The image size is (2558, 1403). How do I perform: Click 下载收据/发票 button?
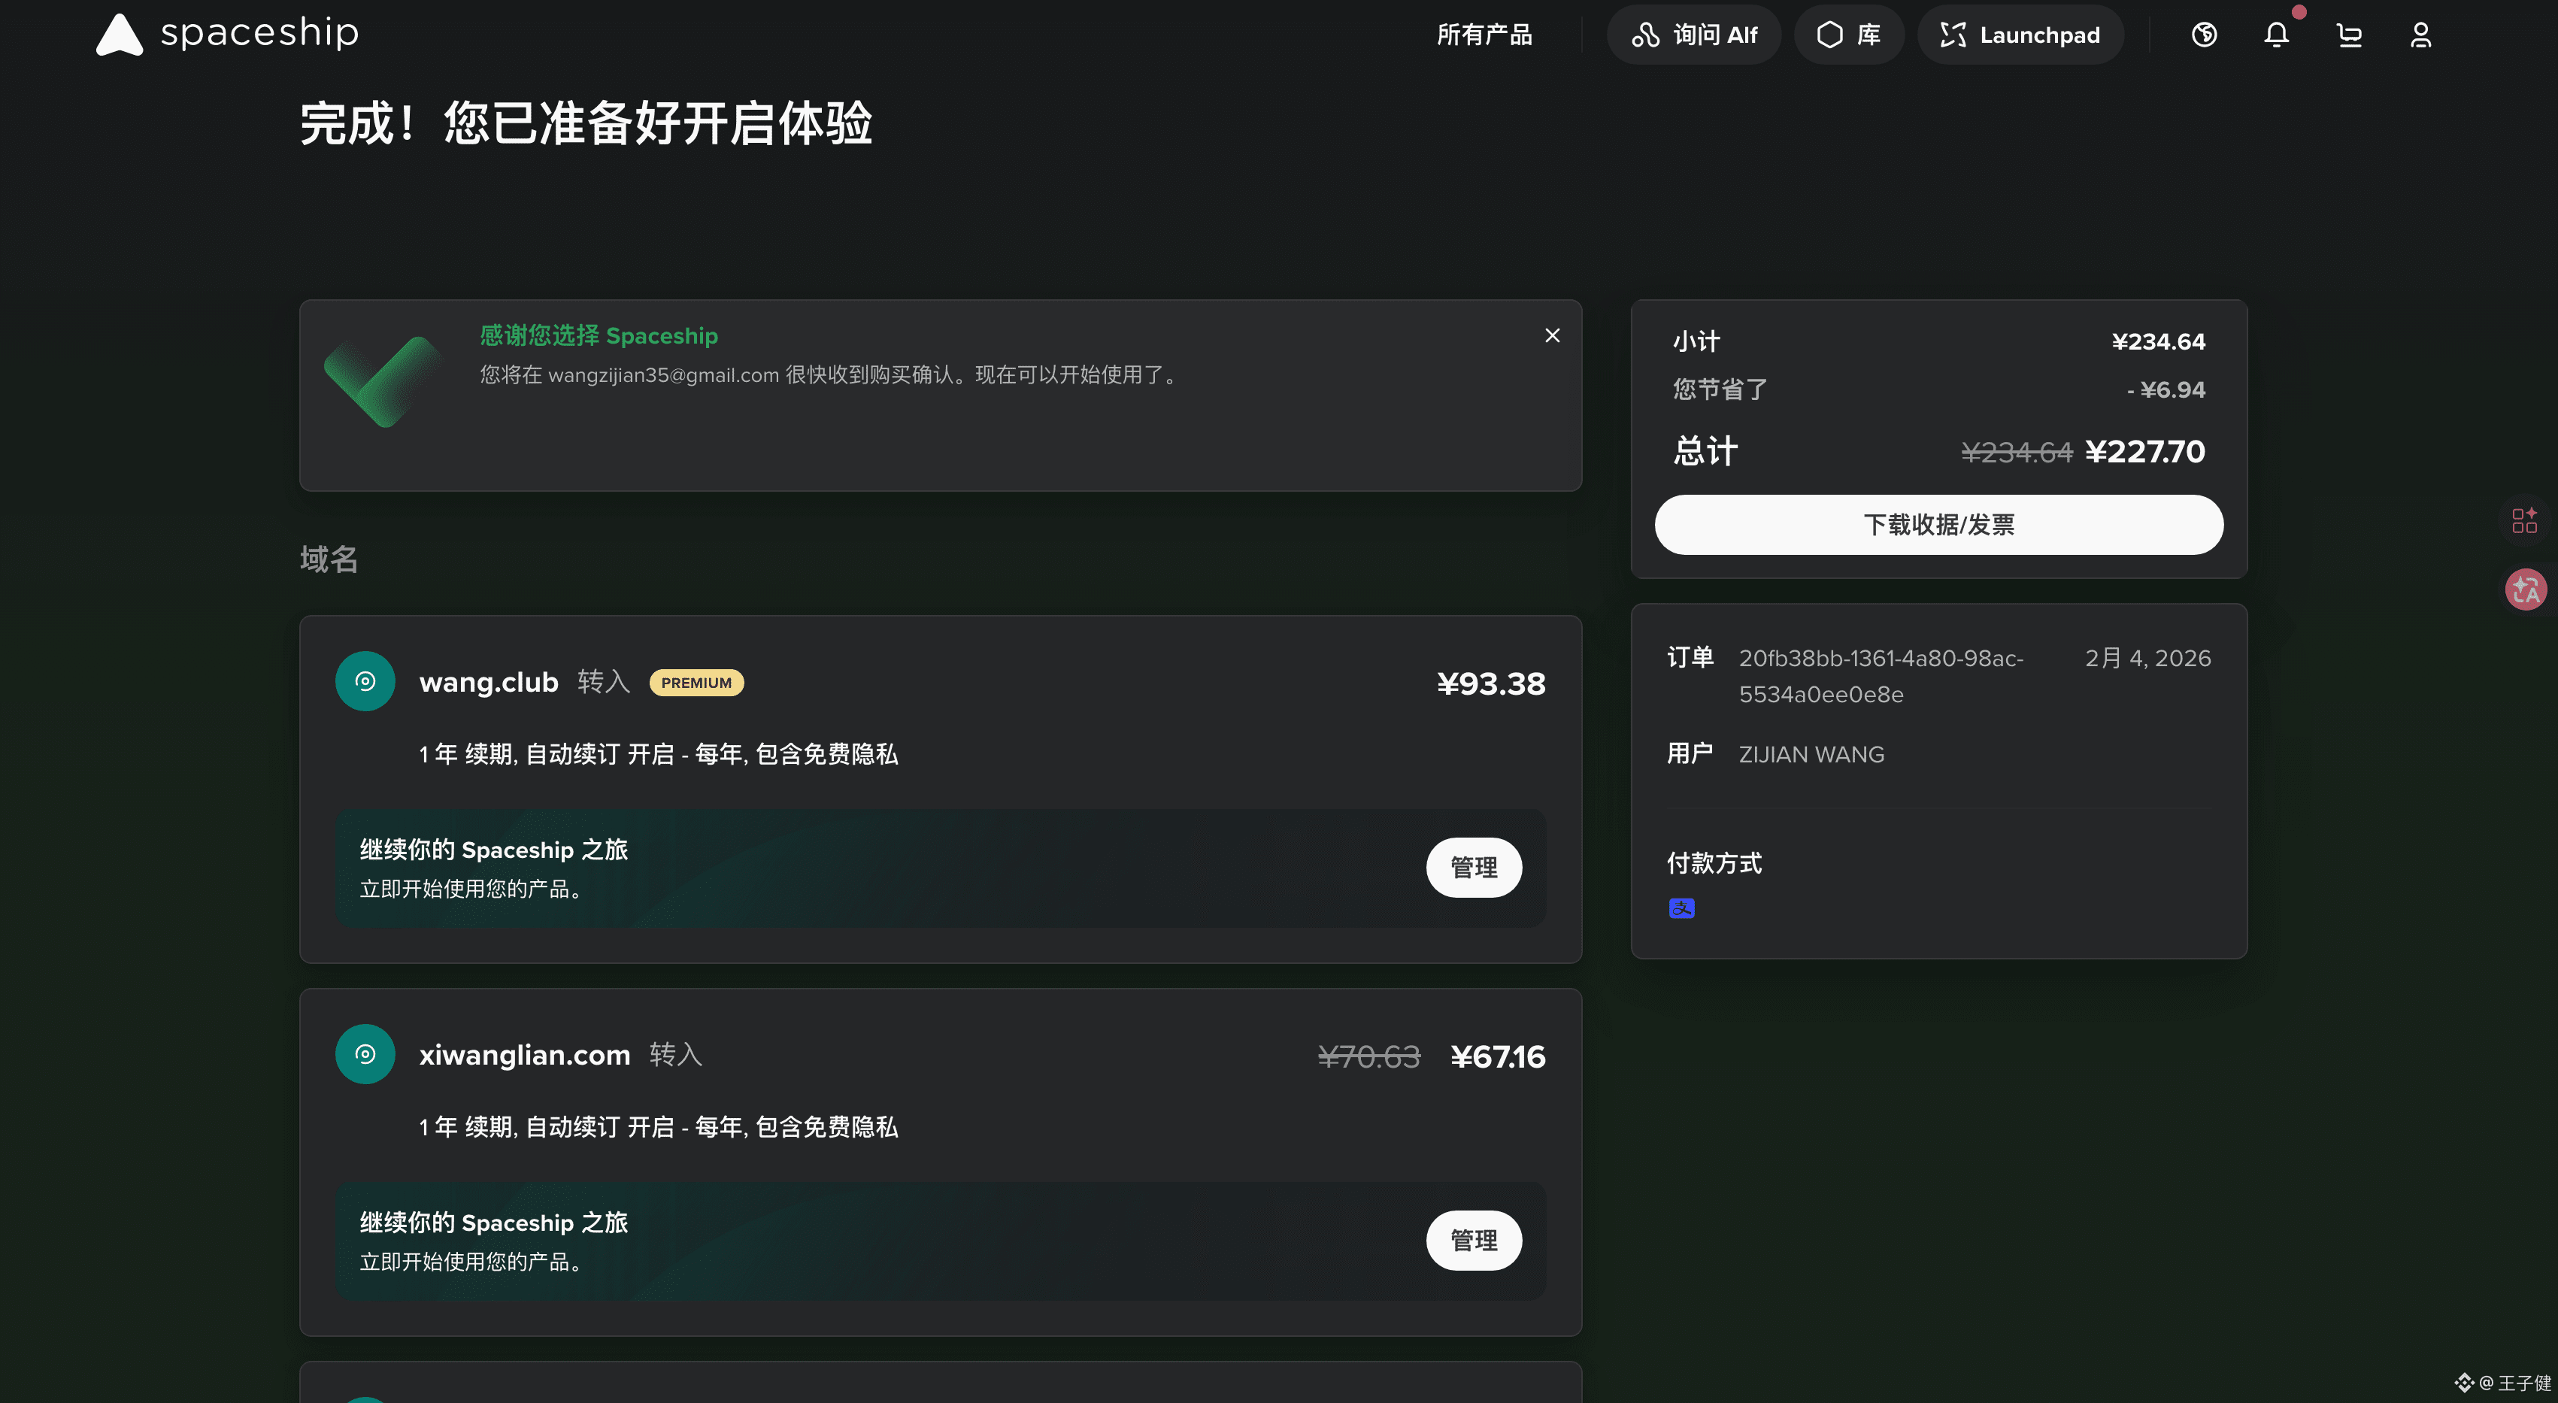click(1938, 524)
